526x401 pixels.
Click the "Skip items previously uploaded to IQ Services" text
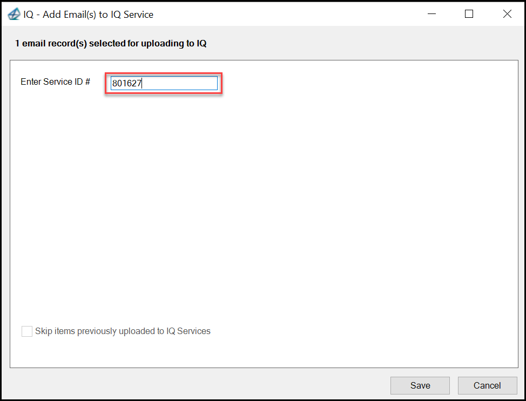click(123, 331)
